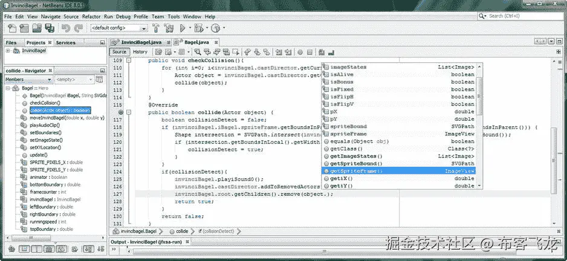Open the Run Project dropdown arrow
This screenshot has width=567, height=261.
pos(190,28)
